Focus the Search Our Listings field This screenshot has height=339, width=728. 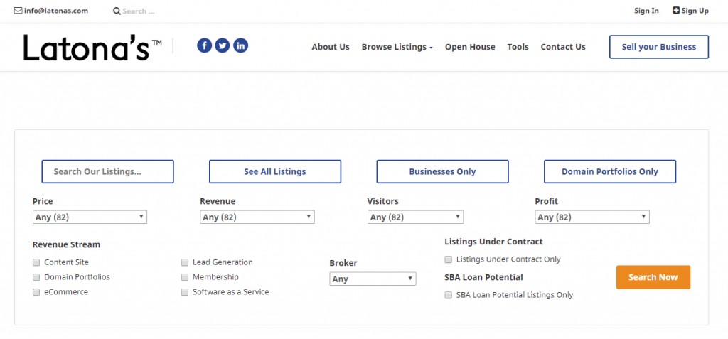[108, 171]
